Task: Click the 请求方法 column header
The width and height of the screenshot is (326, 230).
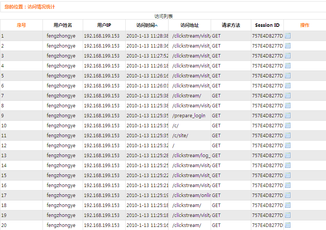Action: (x=231, y=25)
